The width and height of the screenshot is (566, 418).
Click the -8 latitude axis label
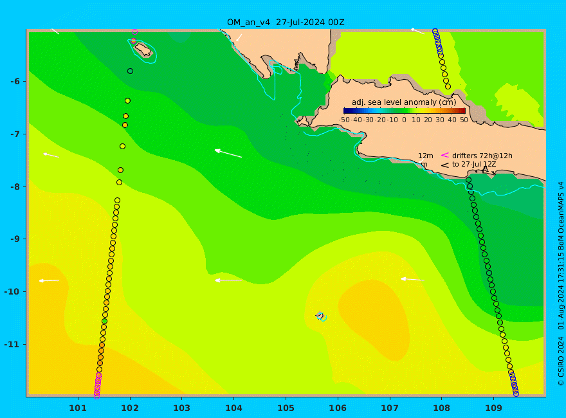(x=15, y=186)
